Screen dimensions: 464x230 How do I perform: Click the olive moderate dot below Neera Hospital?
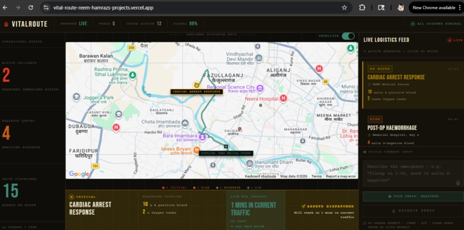[x=260, y=105]
